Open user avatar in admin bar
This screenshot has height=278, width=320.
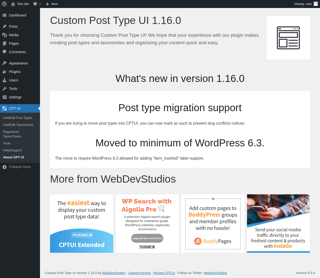(x=316, y=4)
